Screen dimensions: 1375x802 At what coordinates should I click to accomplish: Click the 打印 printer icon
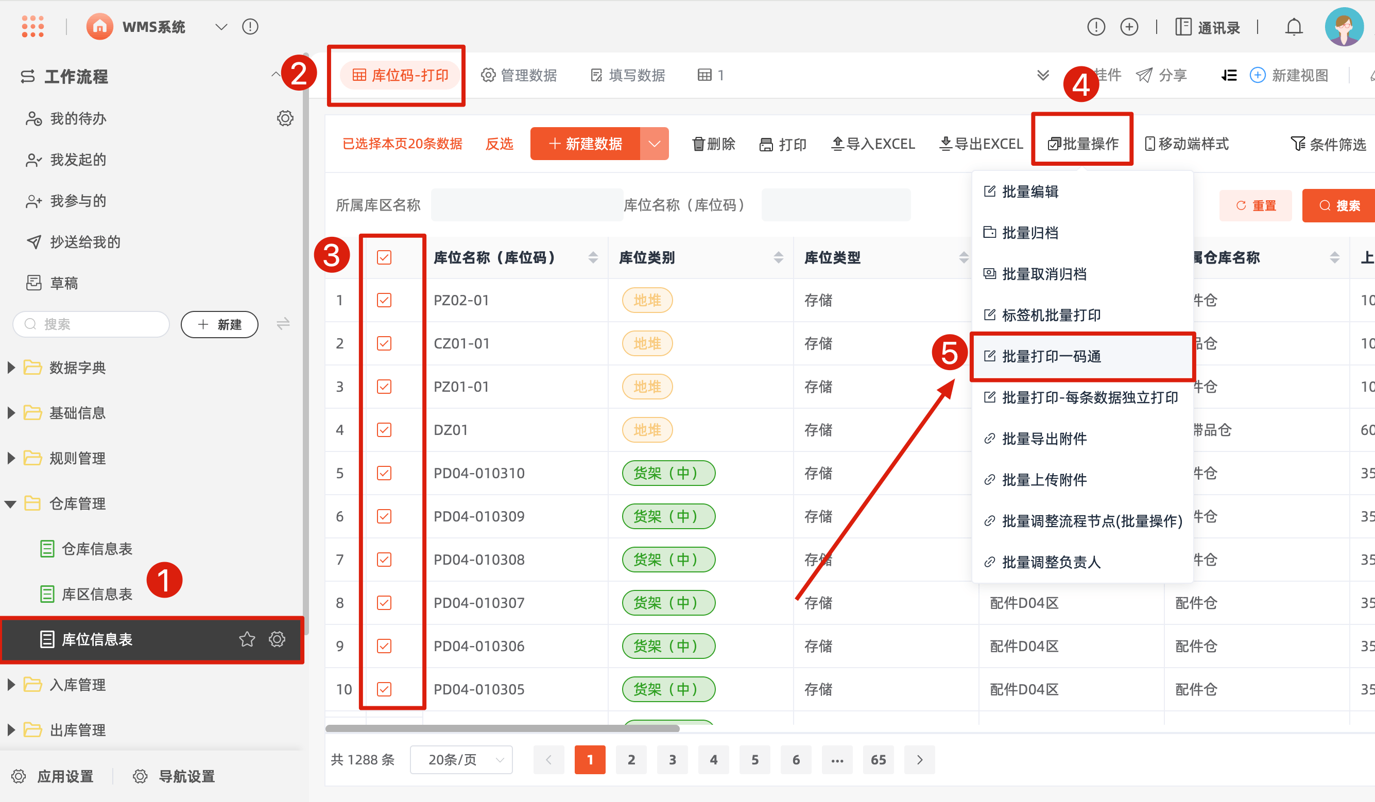click(766, 145)
